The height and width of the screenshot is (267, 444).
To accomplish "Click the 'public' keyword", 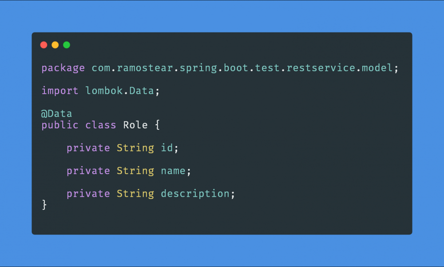I will tap(60, 125).
